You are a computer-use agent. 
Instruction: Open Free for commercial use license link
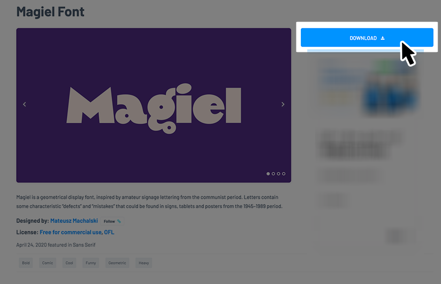click(71, 232)
